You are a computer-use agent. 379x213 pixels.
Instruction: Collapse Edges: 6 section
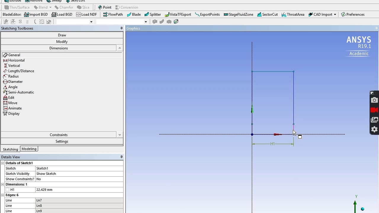pos(2,195)
